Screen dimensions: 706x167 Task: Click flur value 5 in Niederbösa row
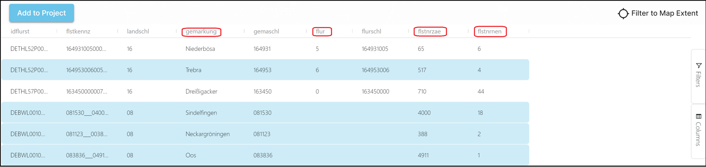pyautogui.click(x=317, y=49)
